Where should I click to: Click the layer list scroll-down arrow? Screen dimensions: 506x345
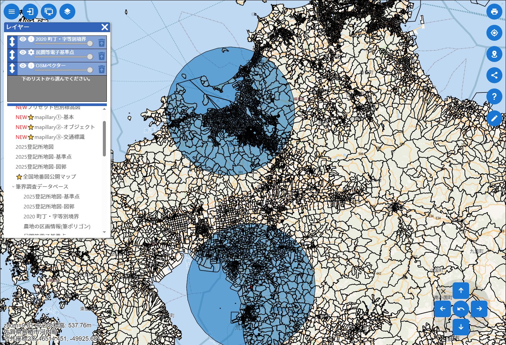coord(105,232)
